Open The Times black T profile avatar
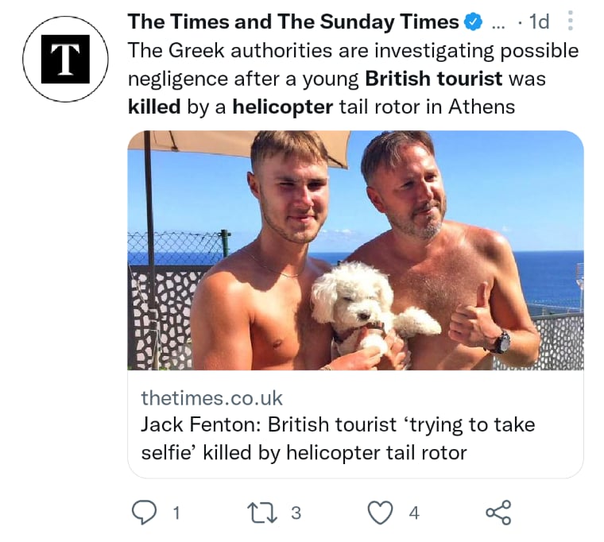The width and height of the screenshot is (604, 542). (x=65, y=59)
